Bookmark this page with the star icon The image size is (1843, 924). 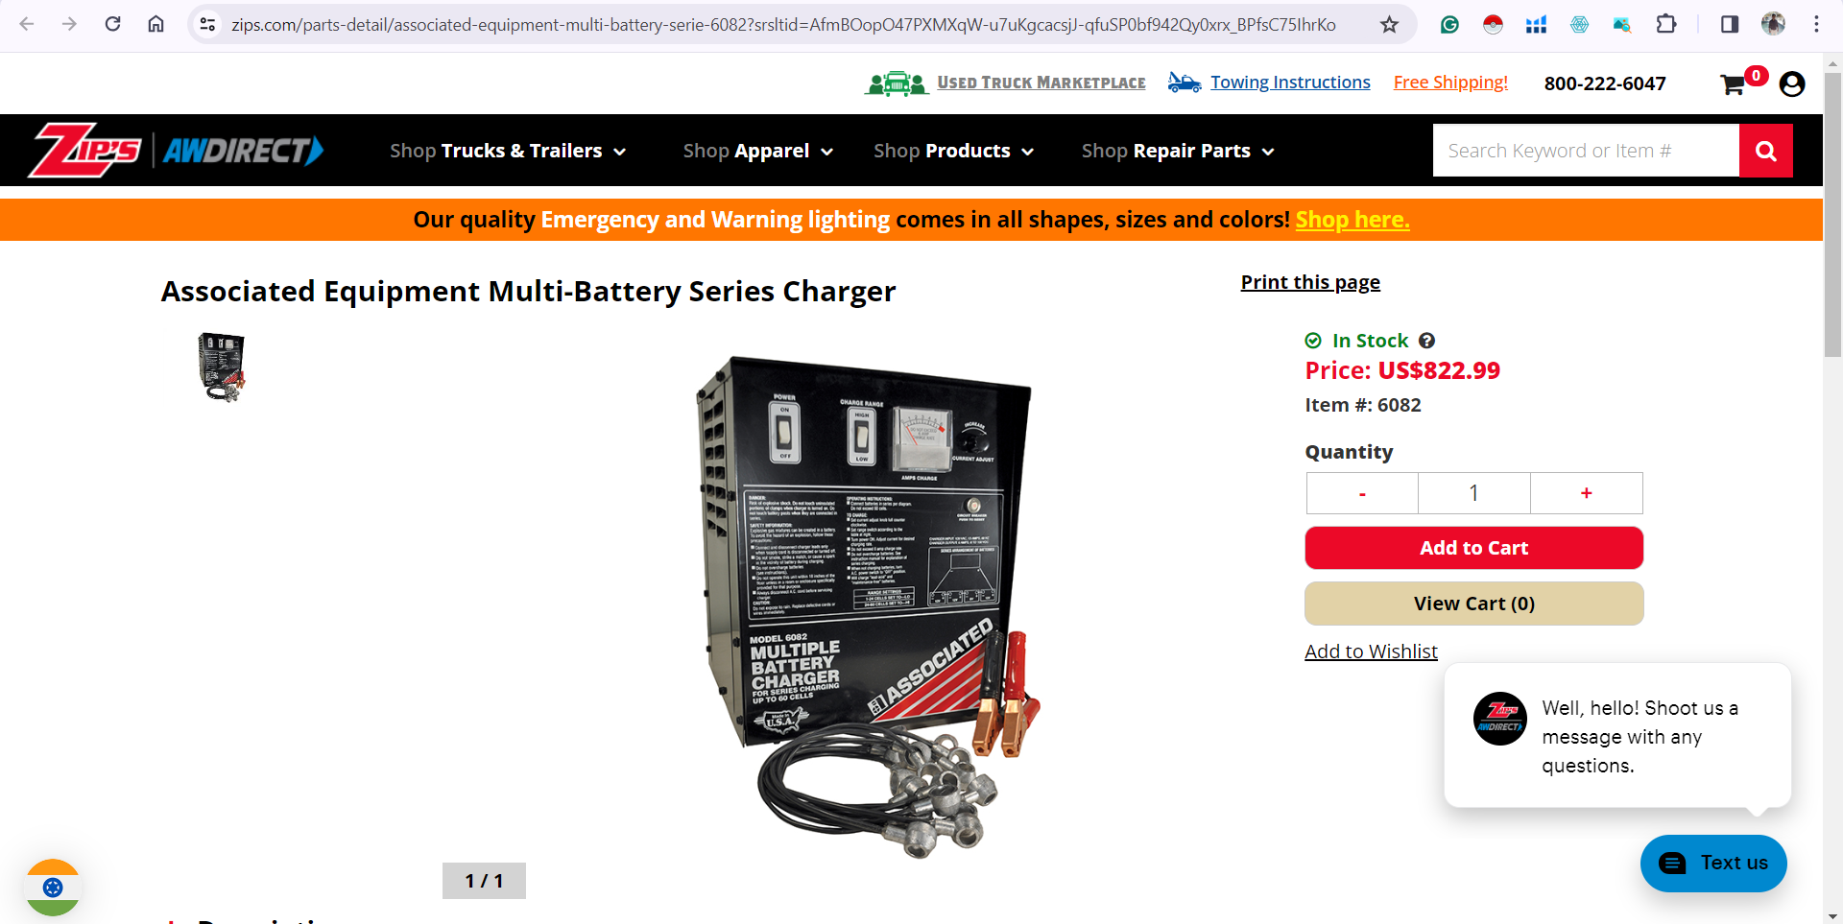coord(1389,24)
